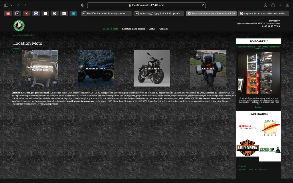Click the PARTENAIRES sidebar heading

(259, 114)
